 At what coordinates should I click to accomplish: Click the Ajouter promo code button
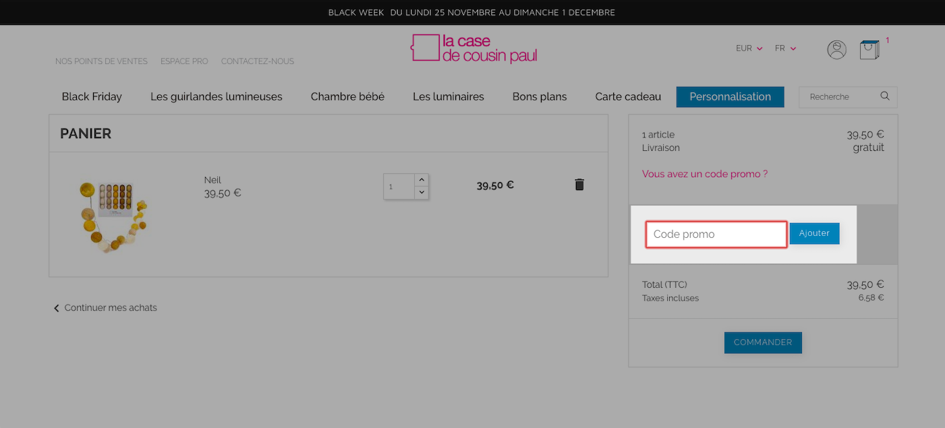pyautogui.click(x=814, y=233)
